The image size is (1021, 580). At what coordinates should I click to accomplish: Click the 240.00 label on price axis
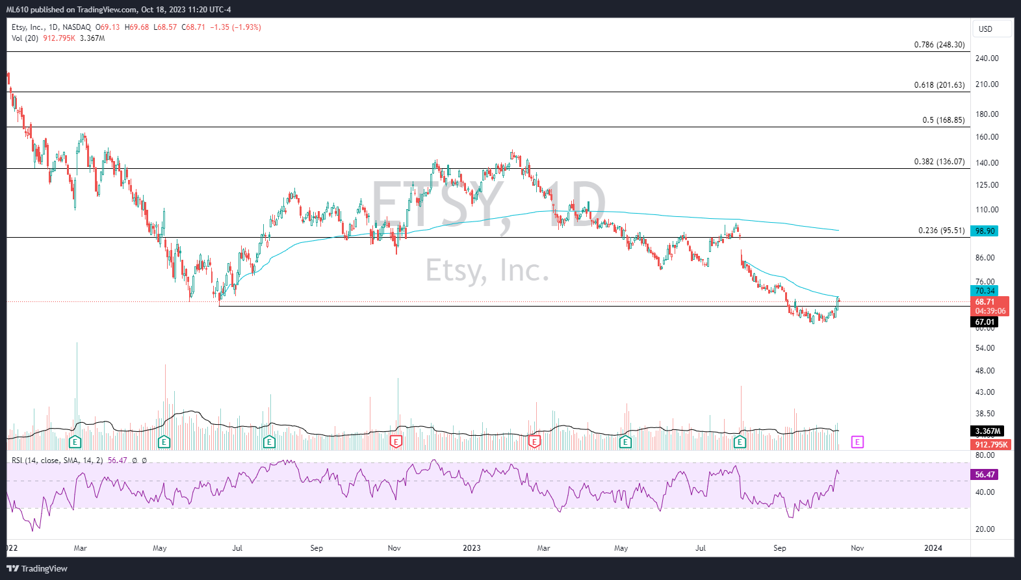tap(987, 58)
